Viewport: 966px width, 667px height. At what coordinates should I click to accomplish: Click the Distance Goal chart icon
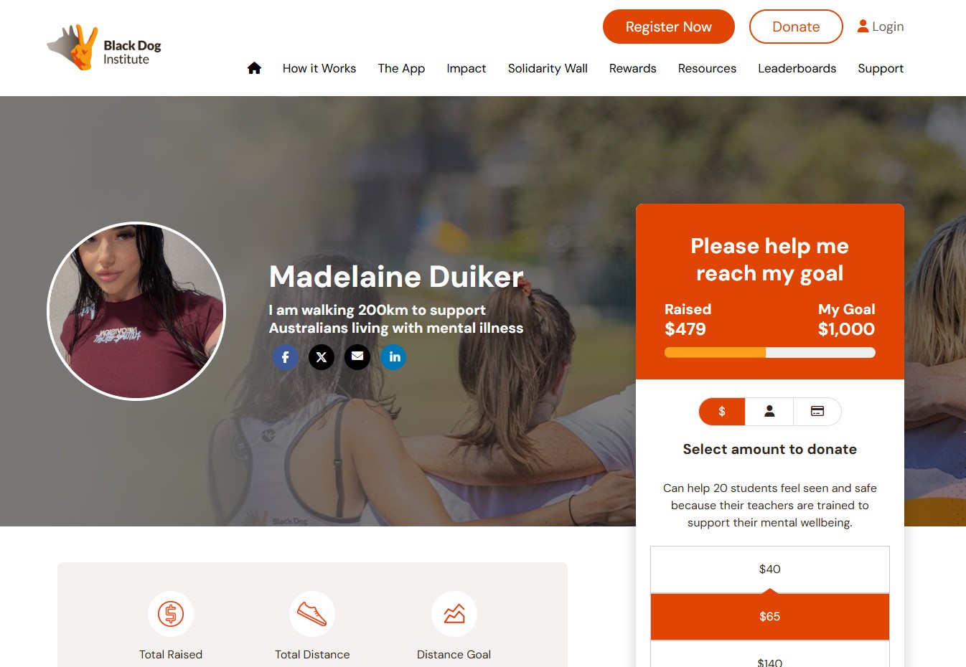coord(454,614)
